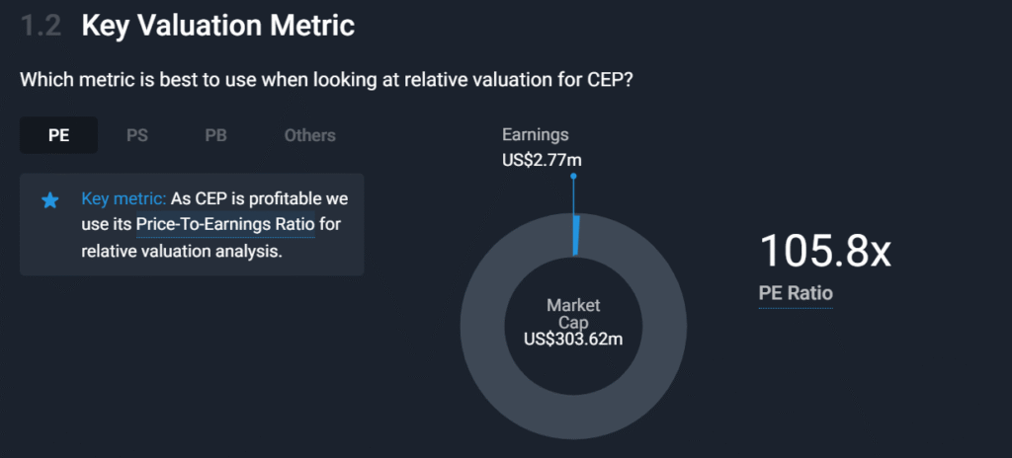The image size is (1012, 458).
Task: Click the 1.2 section number
Action: (41, 27)
